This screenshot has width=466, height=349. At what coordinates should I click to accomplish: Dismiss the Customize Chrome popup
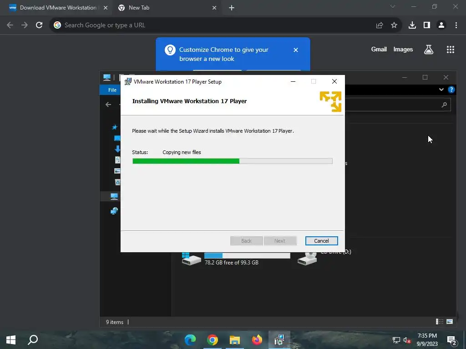(x=295, y=50)
